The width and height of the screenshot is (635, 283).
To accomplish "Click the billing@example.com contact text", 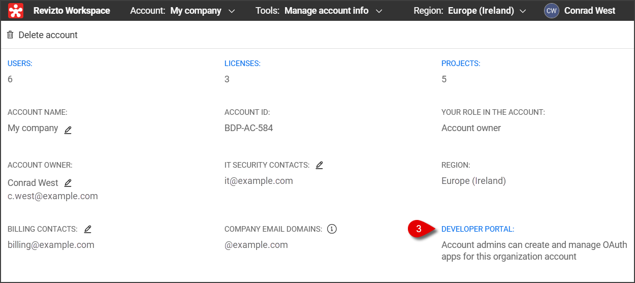I will coord(51,244).
